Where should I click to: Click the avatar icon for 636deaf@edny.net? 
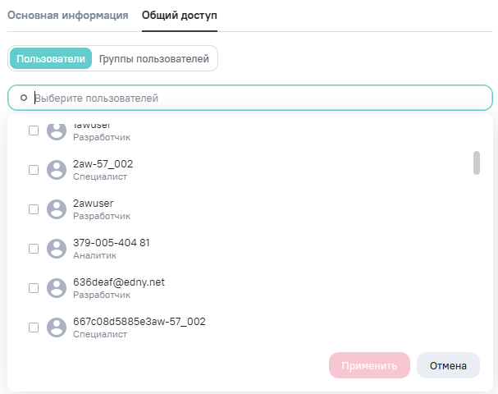[57, 288]
